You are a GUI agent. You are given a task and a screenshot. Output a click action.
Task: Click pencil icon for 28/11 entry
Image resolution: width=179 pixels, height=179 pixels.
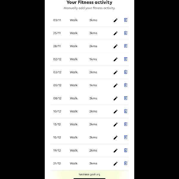(x=115, y=46)
